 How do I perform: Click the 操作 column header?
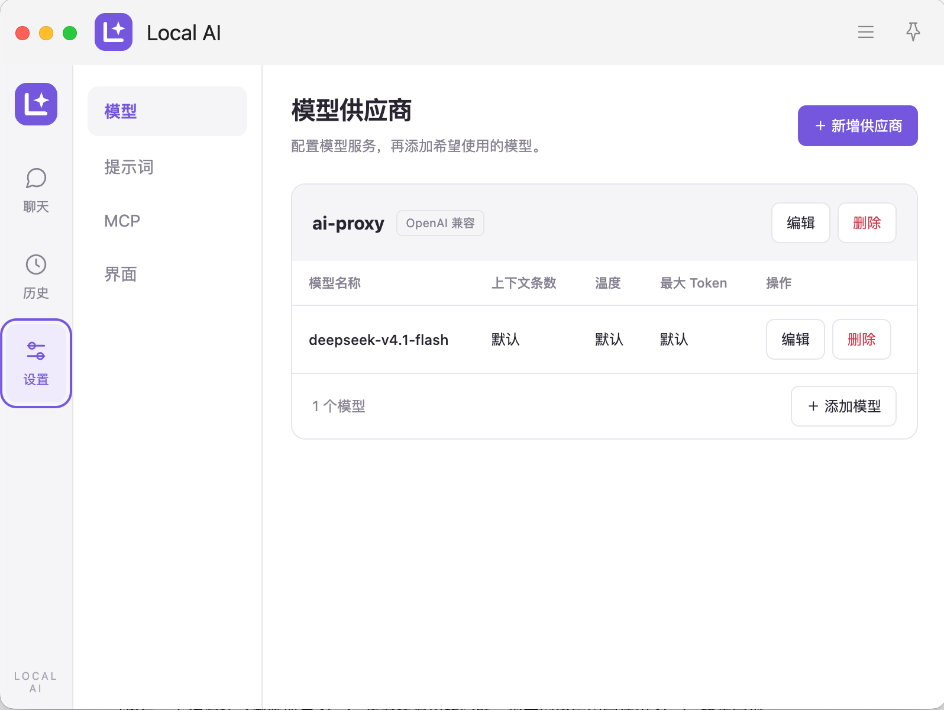point(779,283)
